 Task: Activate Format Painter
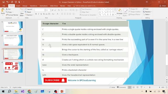click(12, 15)
